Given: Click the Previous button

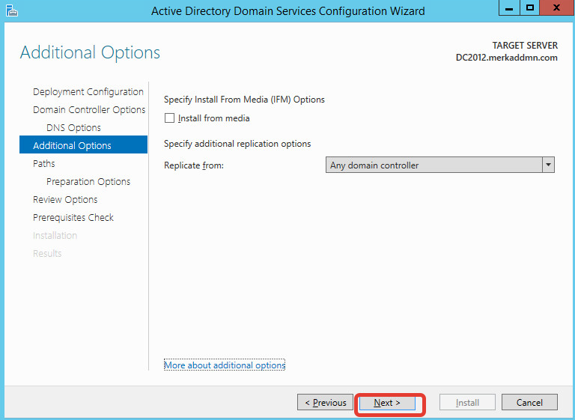Looking at the screenshot, I should tap(325, 402).
